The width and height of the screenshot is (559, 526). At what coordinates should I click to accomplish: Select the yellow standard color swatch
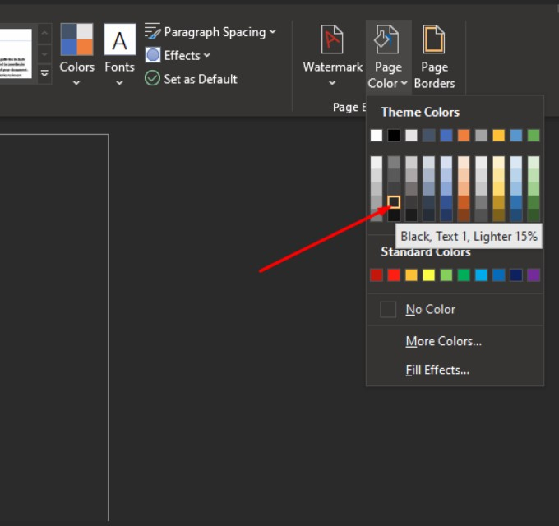(428, 275)
